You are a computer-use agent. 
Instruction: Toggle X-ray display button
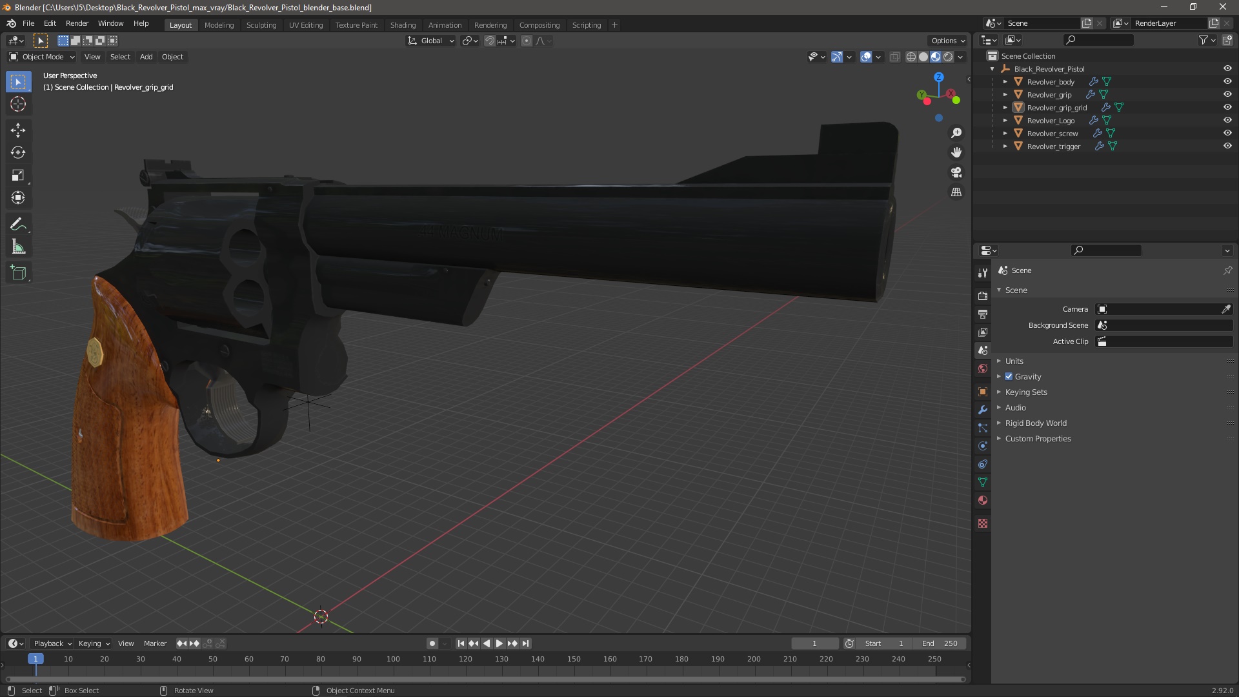click(x=894, y=57)
